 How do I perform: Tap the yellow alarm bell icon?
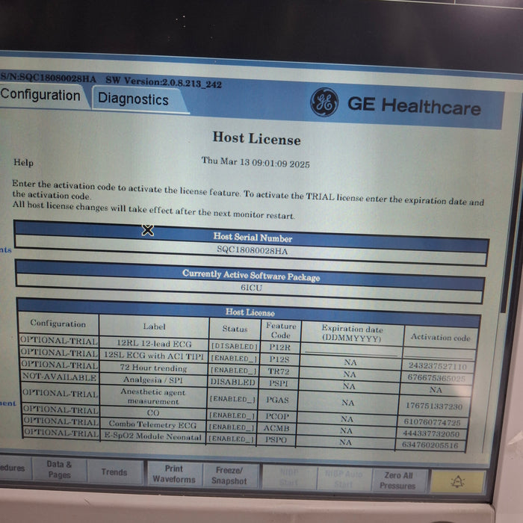[x=457, y=482]
